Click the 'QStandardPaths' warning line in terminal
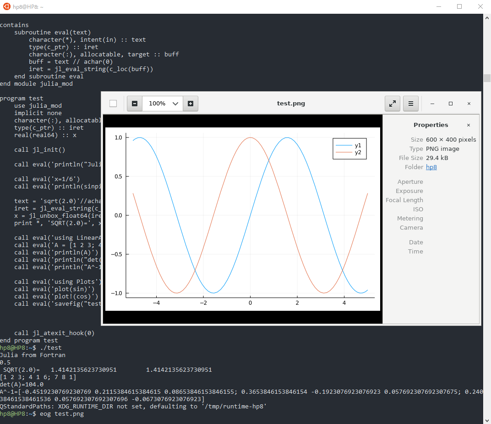The width and height of the screenshot is (491, 424). point(133,407)
